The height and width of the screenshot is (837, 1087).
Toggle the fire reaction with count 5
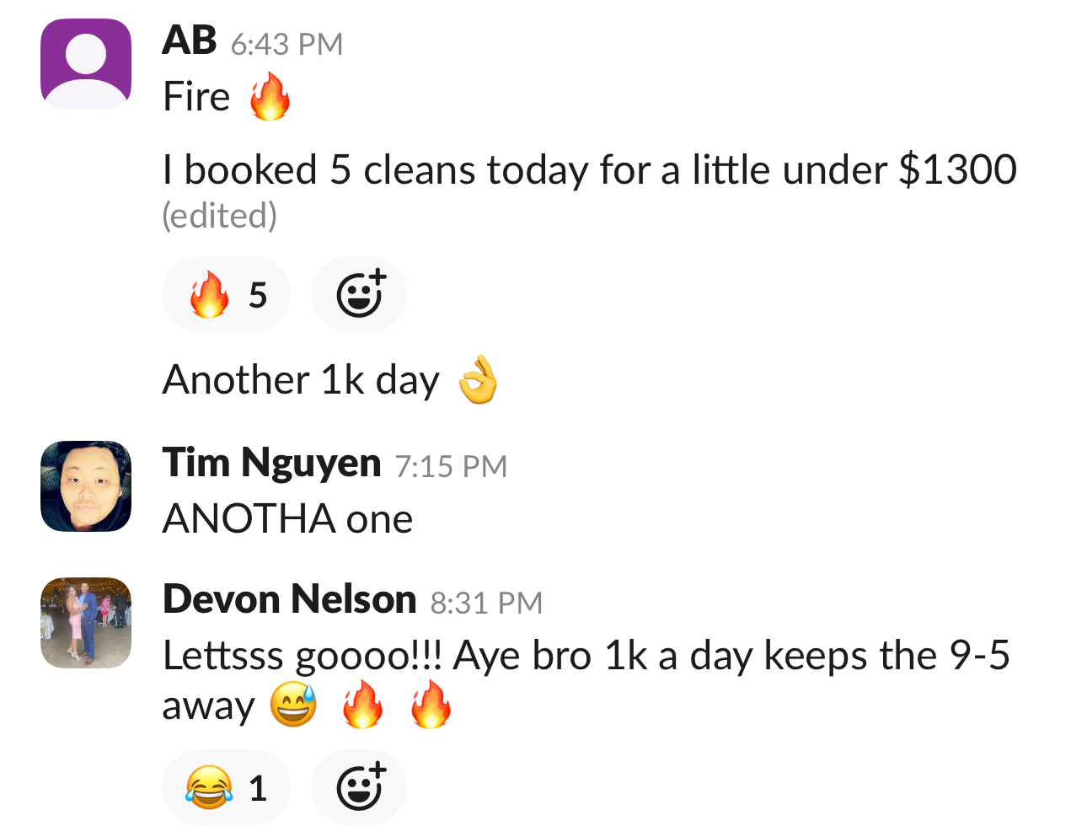tap(226, 294)
